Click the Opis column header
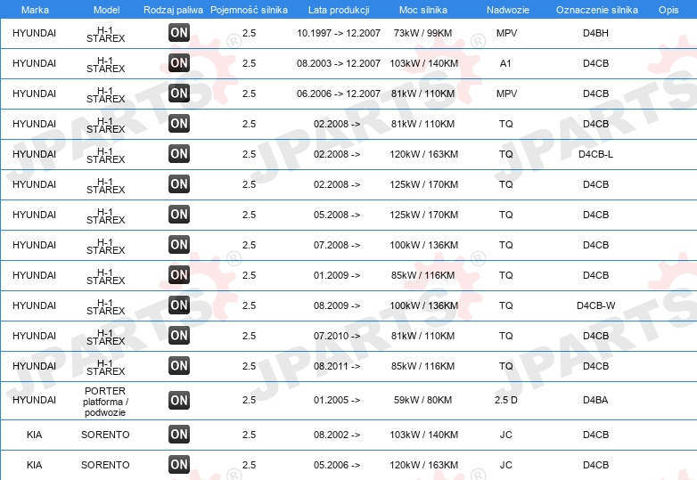 [x=668, y=10]
